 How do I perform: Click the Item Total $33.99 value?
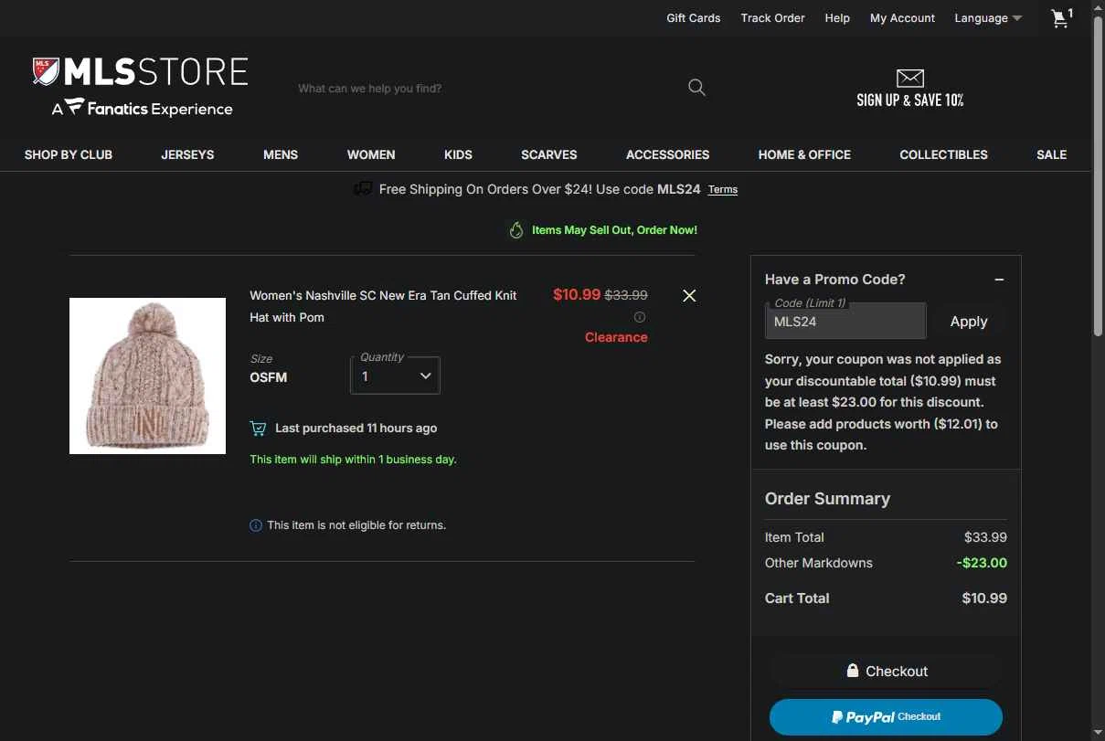click(985, 537)
